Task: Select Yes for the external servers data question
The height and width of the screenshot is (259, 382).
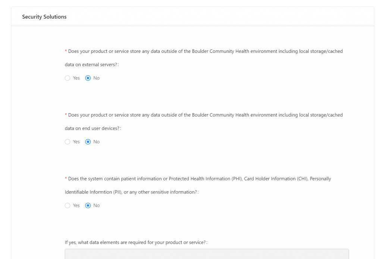Action: click(x=68, y=78)
